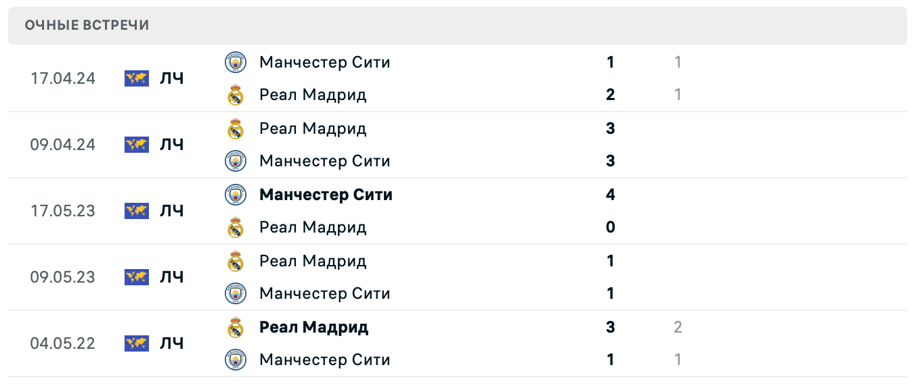Click Real Madrid's penalty score 2 on 04.05.22

click(678, 327)
